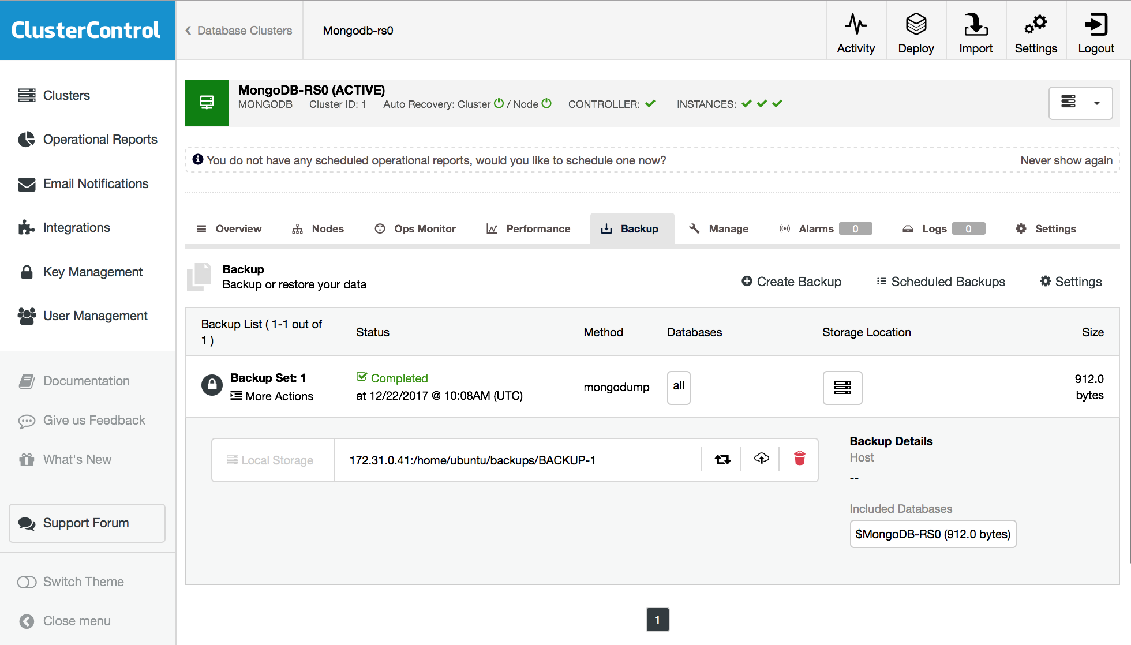Open User Management in the sidebar
The width and height of the screenshot is (1131, 645).
click(83, 316)
